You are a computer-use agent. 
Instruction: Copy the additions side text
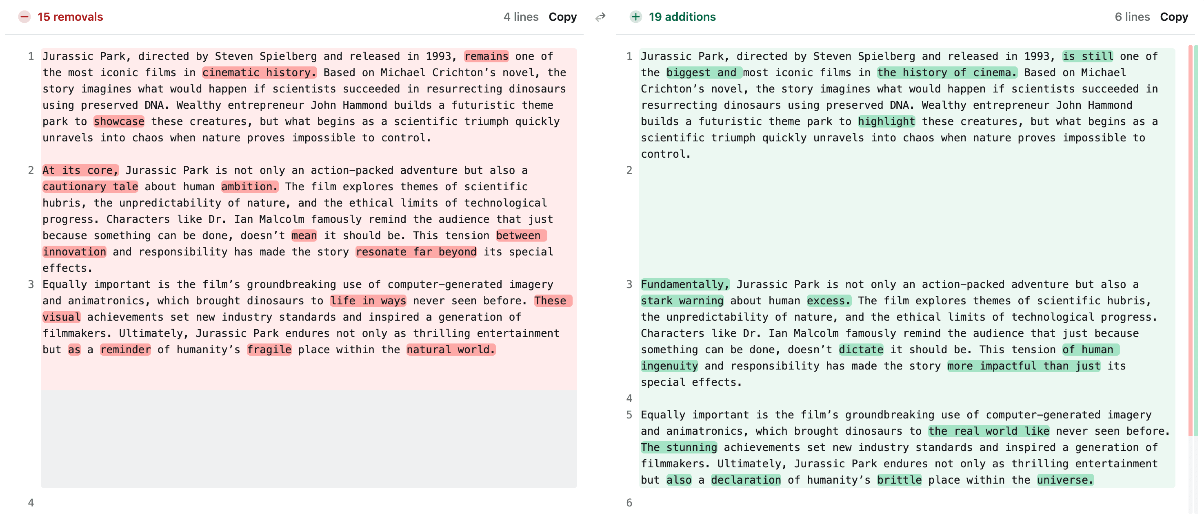[1173, 17]
